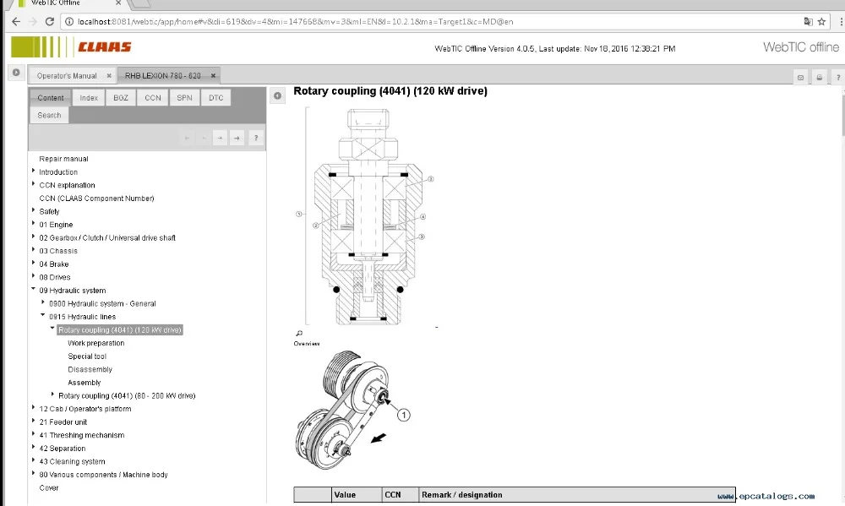845x506 pixels.
Task: Close the RHB LEXION 780 - 620 tab
Action: point(213,75)
